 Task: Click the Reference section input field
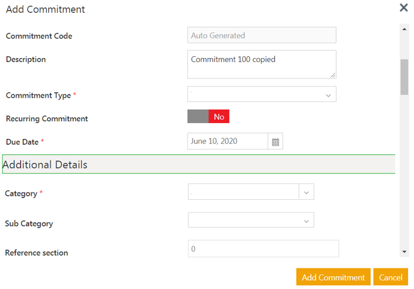pyautogui.click(x=263, y=249)
